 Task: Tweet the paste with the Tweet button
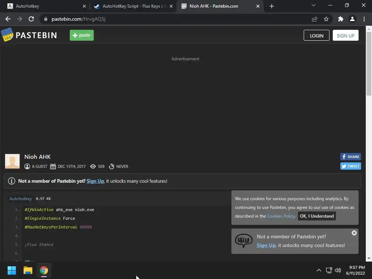(351, 166)
